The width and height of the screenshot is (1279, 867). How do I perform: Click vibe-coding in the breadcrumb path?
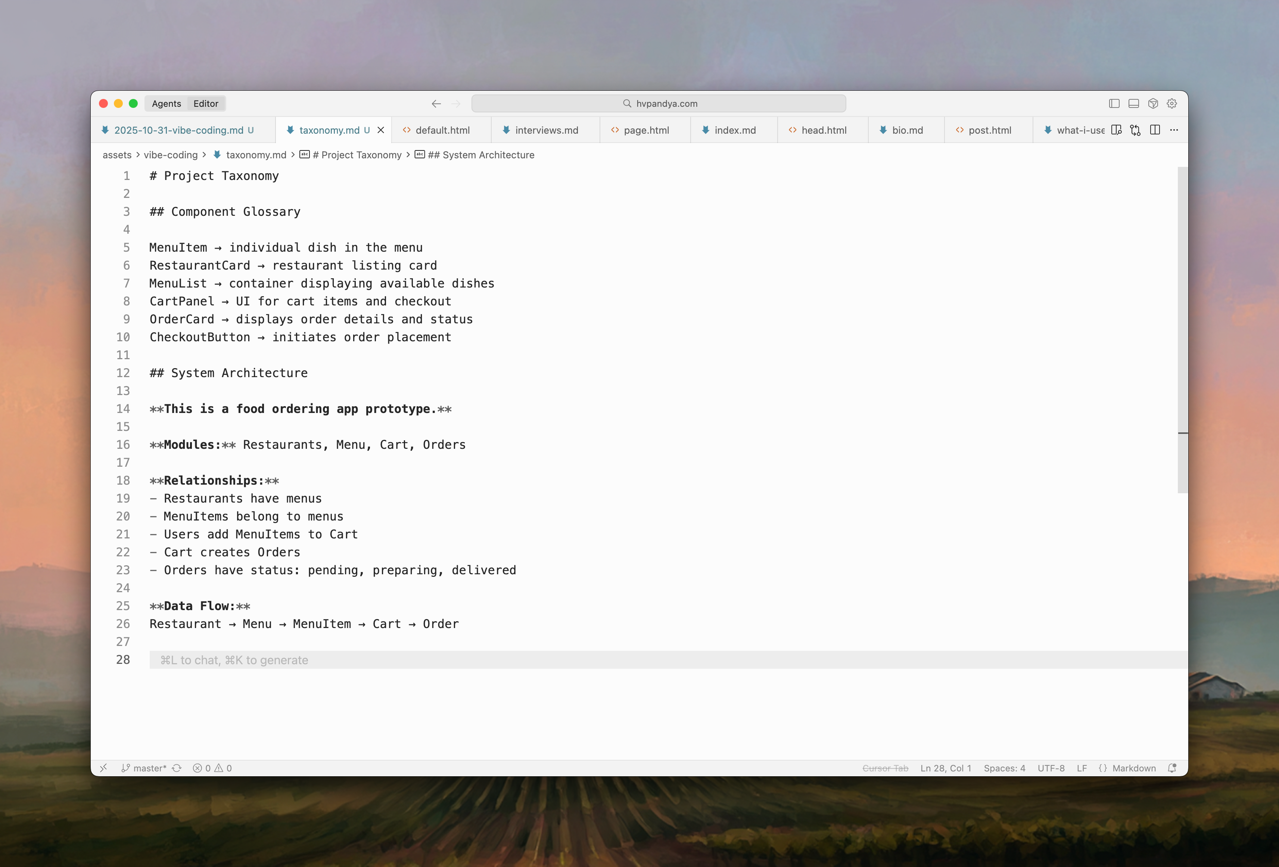[170, 155]
